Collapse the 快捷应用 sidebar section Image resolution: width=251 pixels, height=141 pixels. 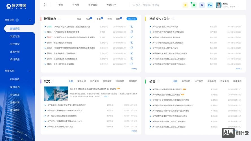(30, 20)
